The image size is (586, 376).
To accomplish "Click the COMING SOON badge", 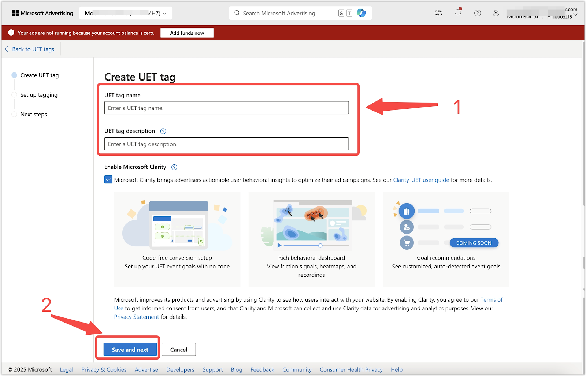I will (474, 243).
